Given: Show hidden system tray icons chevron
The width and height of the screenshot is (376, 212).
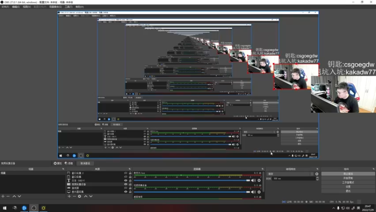Looking at the screenshot, I should (334, 208).
